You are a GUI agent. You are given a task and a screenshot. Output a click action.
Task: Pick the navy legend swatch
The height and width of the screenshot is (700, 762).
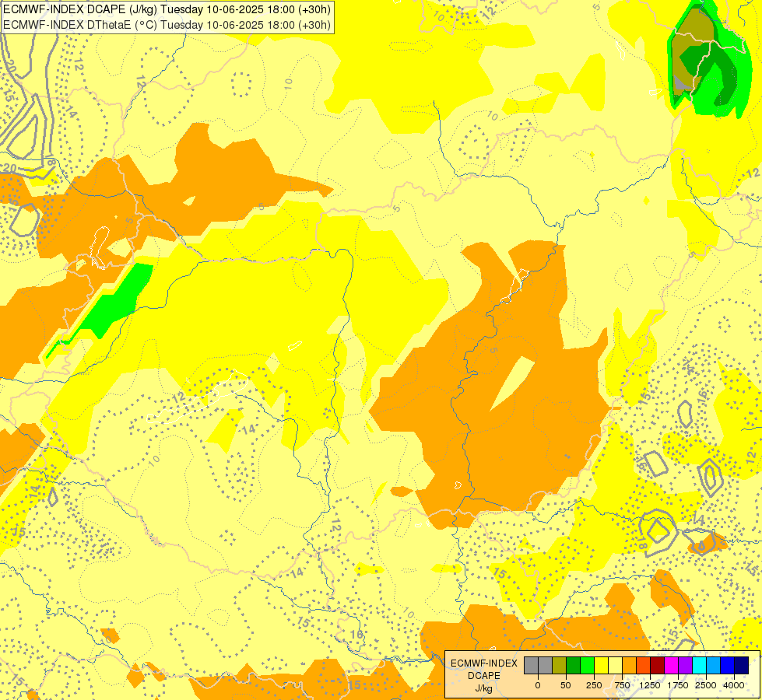(x=742, y=665)
